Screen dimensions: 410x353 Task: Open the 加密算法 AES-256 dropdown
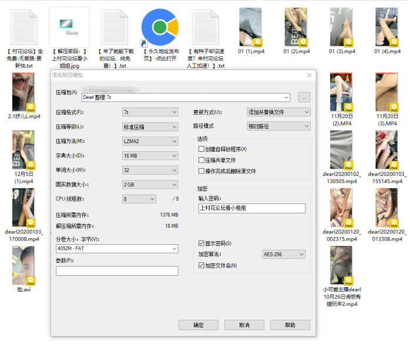(284, 254)
